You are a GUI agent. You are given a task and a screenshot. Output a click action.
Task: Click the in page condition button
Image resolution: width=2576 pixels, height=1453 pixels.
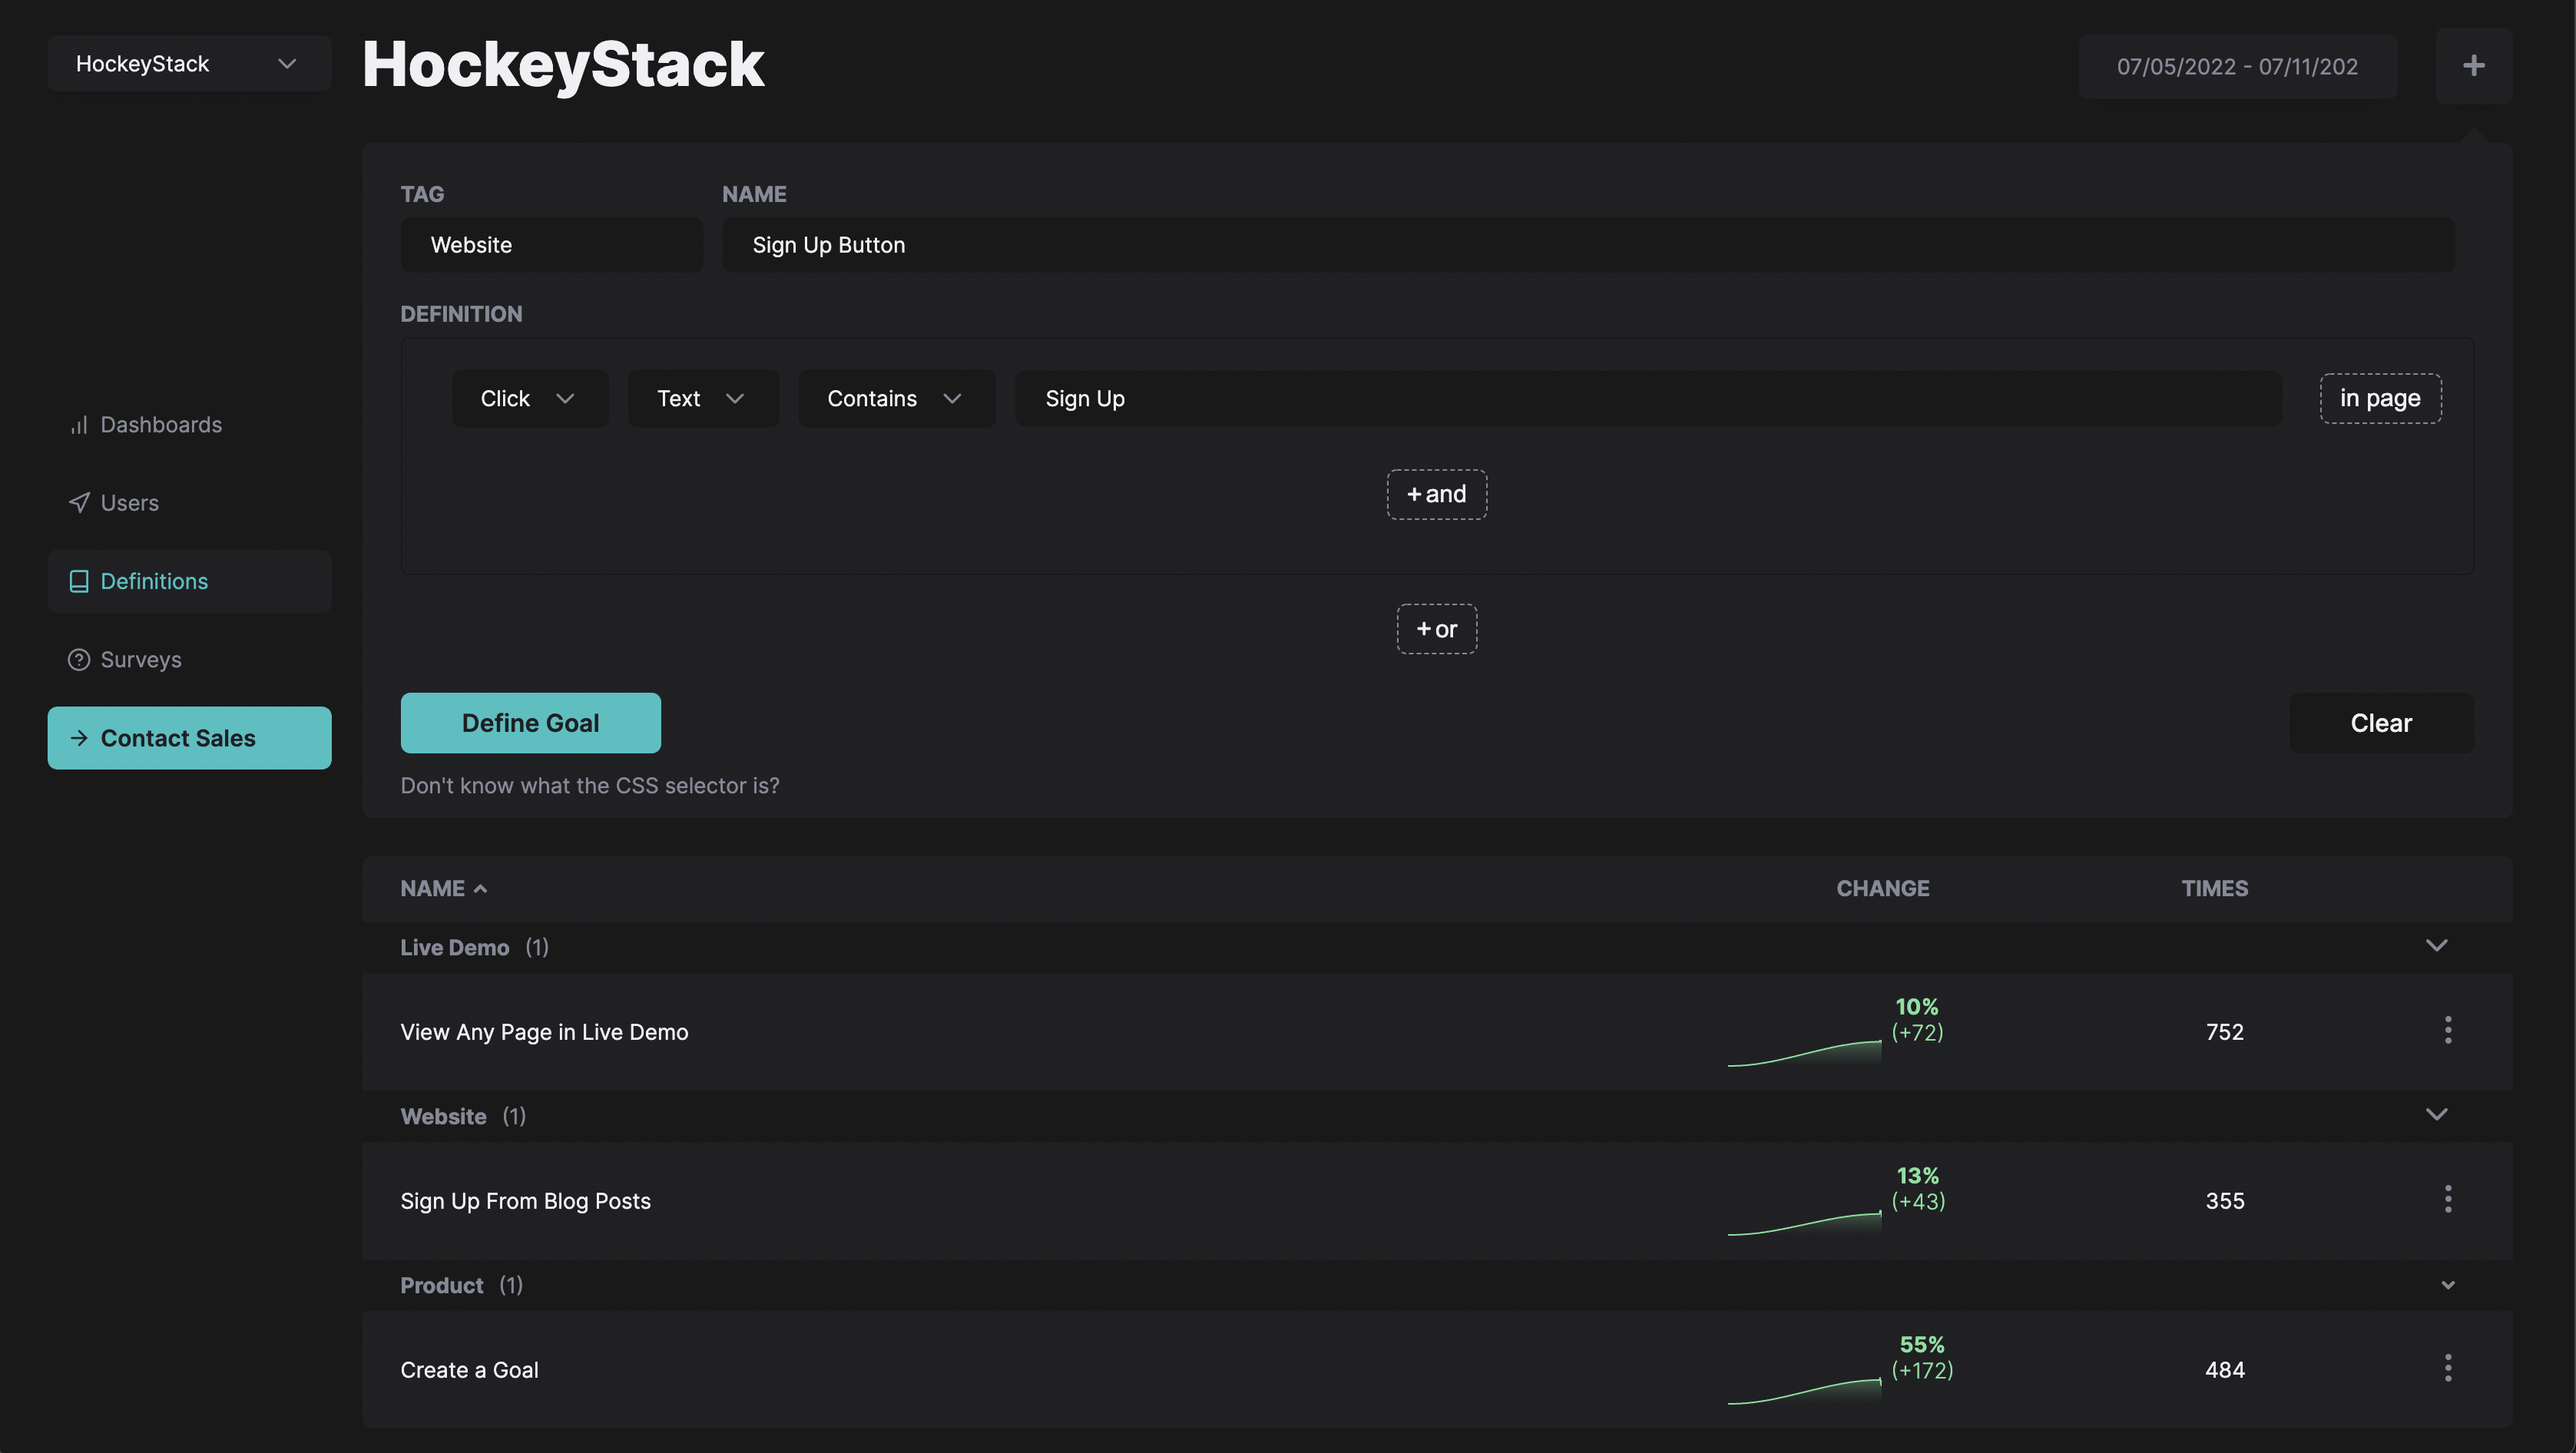(2379, 399)
